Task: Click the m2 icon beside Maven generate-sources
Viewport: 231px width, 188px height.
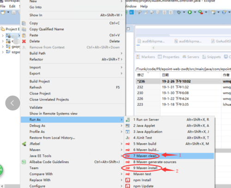Action: [x=128, y=162]
